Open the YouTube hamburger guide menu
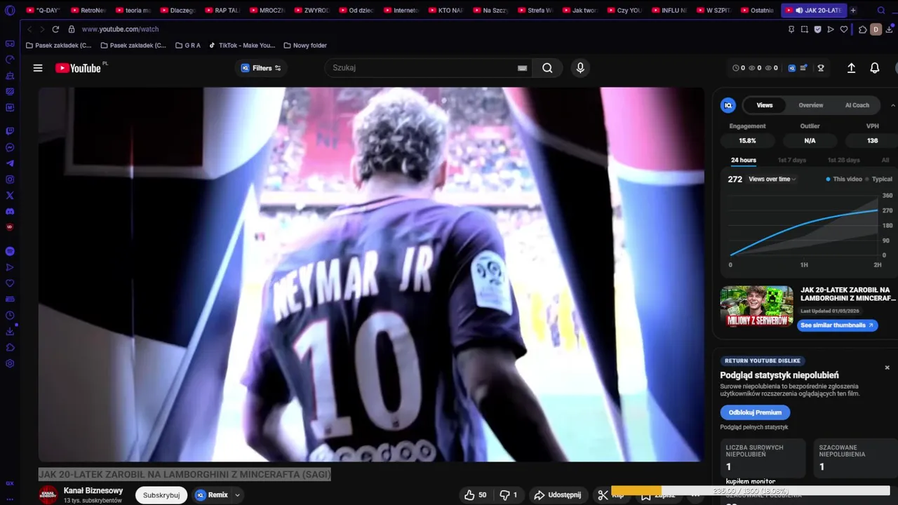 pos(38,68)
